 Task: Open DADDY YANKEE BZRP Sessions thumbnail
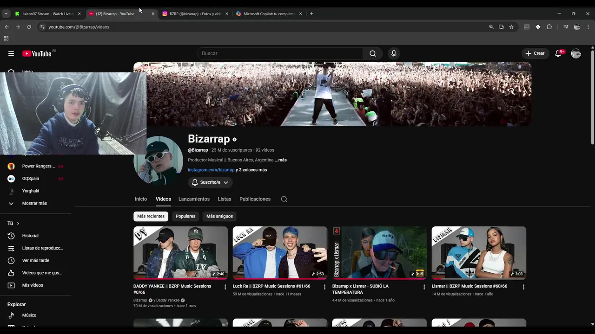[180, 253]
